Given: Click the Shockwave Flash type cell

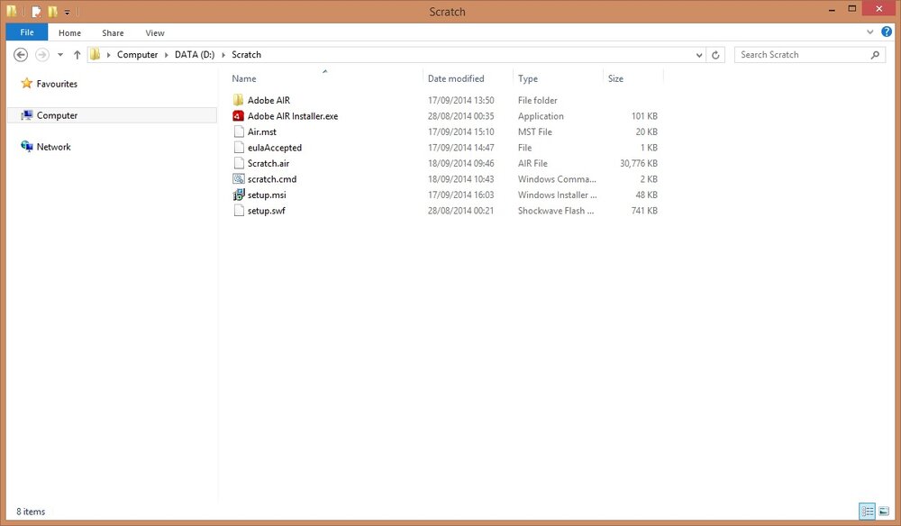Looking at the screenshot, I should (556, 211).
